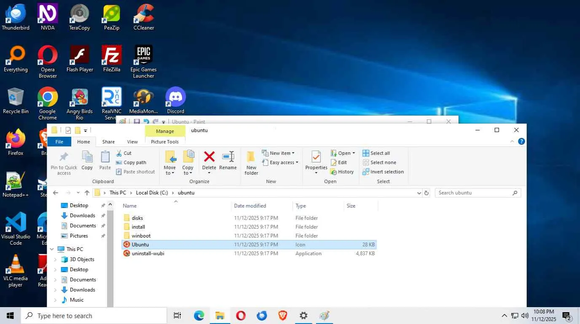Image resolution: width=580 pixels, height=324 pixels.
Task: Open Microsoft Edge from the taskbar
Action: 199,316
